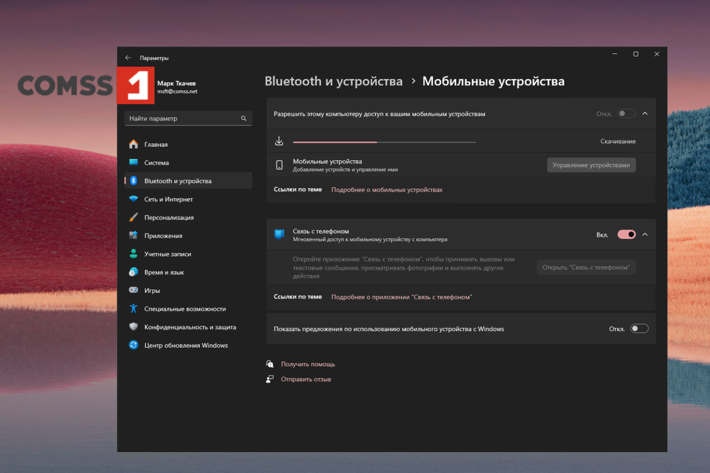Open Время и язык settings
Viewport: 710px width, 473px height.
coord(188,272)
